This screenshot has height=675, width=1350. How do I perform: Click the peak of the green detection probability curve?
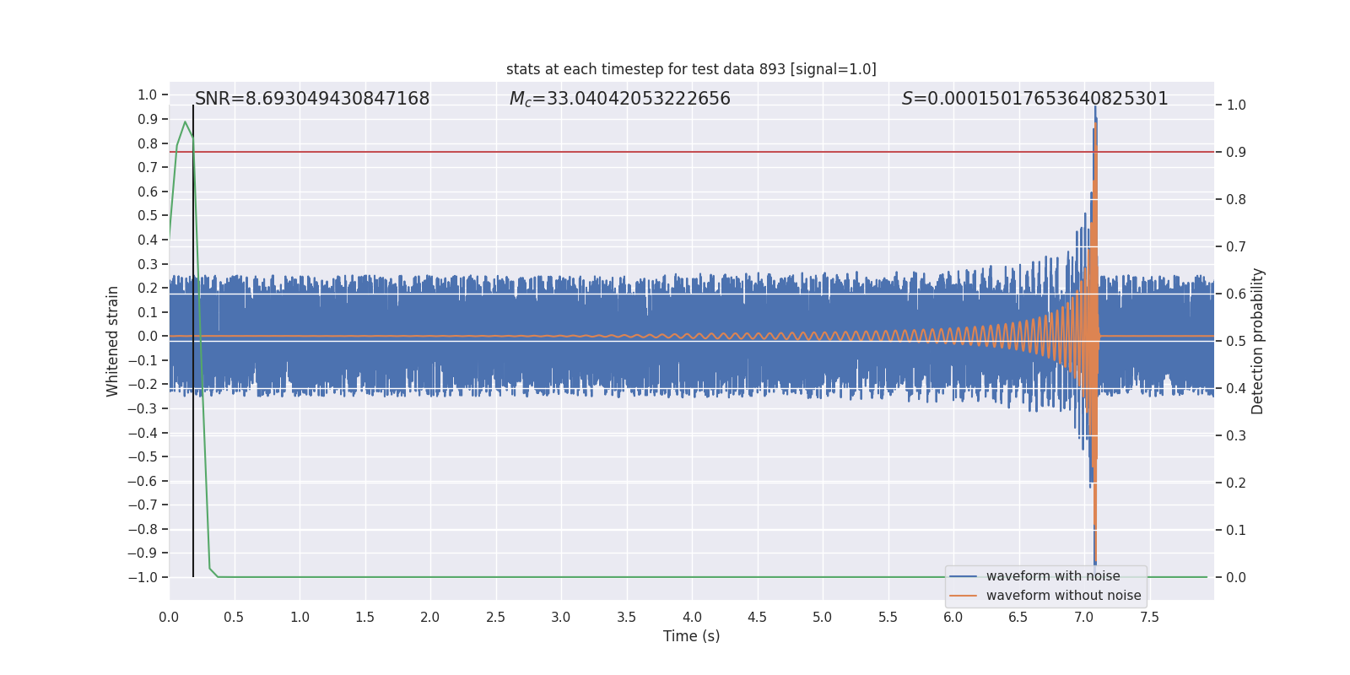[x=185, y=122]
